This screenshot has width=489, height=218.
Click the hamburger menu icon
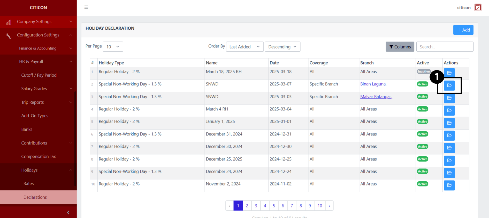pos(86,7)
